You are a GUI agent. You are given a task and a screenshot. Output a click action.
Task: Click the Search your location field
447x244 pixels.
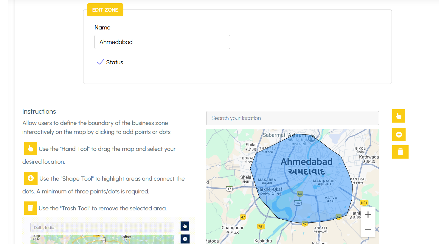coord(293,118)
